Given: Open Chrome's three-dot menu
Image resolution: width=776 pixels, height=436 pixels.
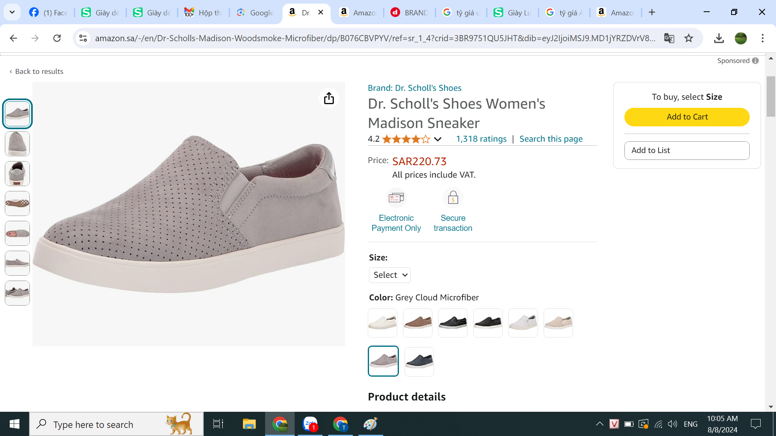Looking at the screenshot, I should (x=762, y=38).
